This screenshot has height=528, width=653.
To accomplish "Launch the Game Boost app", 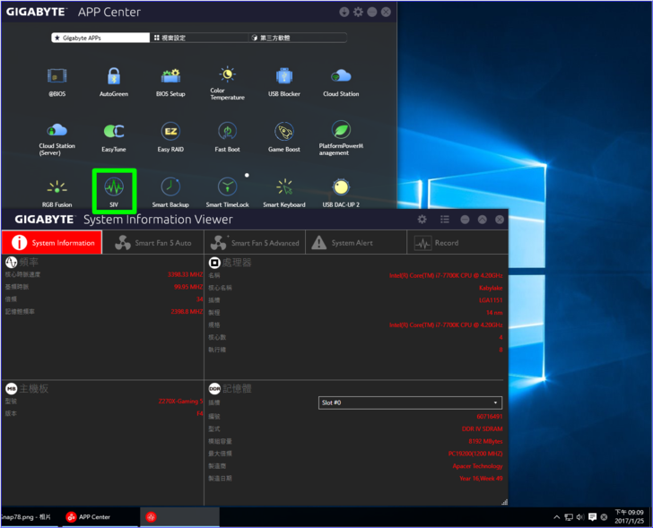I will (284, 133).
